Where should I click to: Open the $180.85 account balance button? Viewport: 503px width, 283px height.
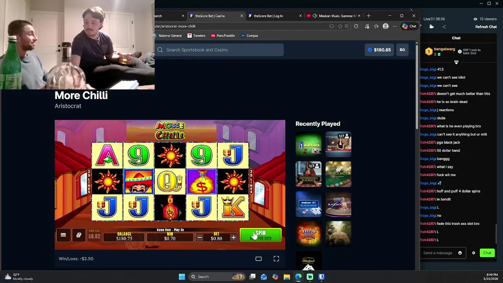tap(379, 50)
